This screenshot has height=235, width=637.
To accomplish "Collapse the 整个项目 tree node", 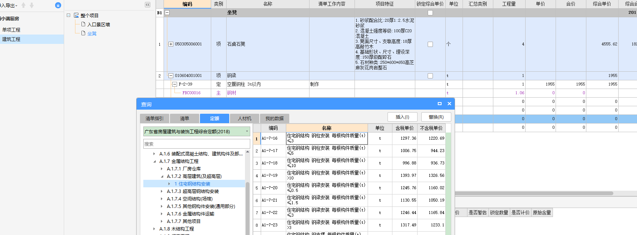I will pos(69,15).
